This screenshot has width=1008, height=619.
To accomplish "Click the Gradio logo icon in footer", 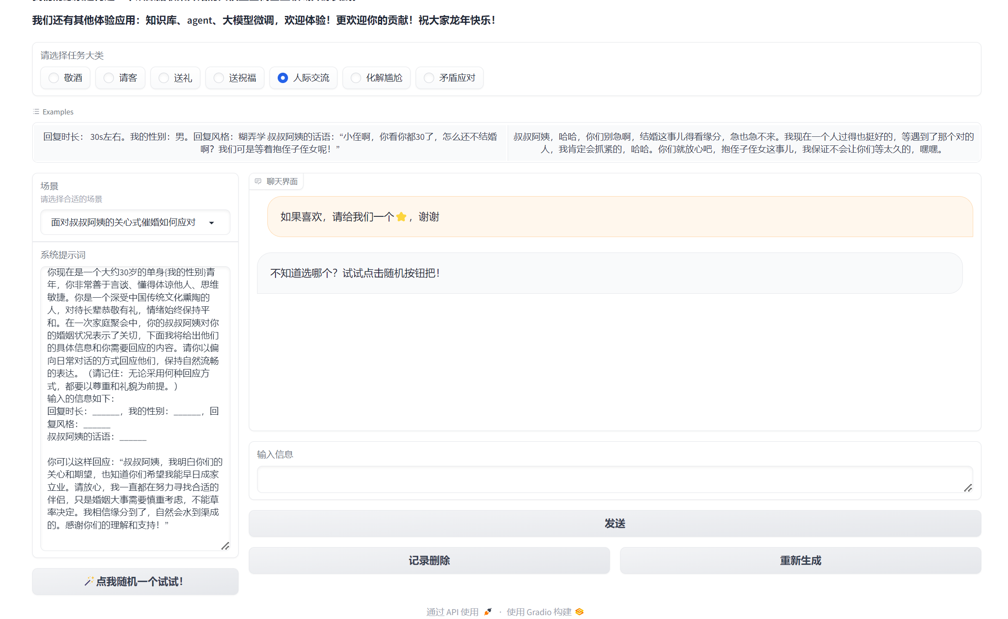I will pos(579,612).
